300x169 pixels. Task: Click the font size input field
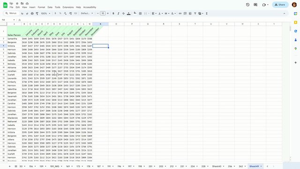tap(103, 14)
